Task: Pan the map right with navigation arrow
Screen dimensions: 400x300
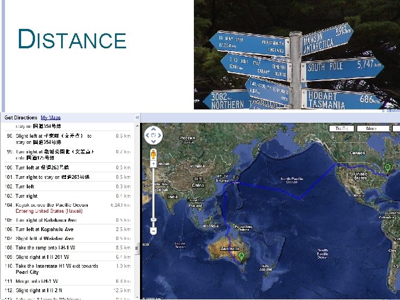Action: pyautogui.click(x=159, y=136)
